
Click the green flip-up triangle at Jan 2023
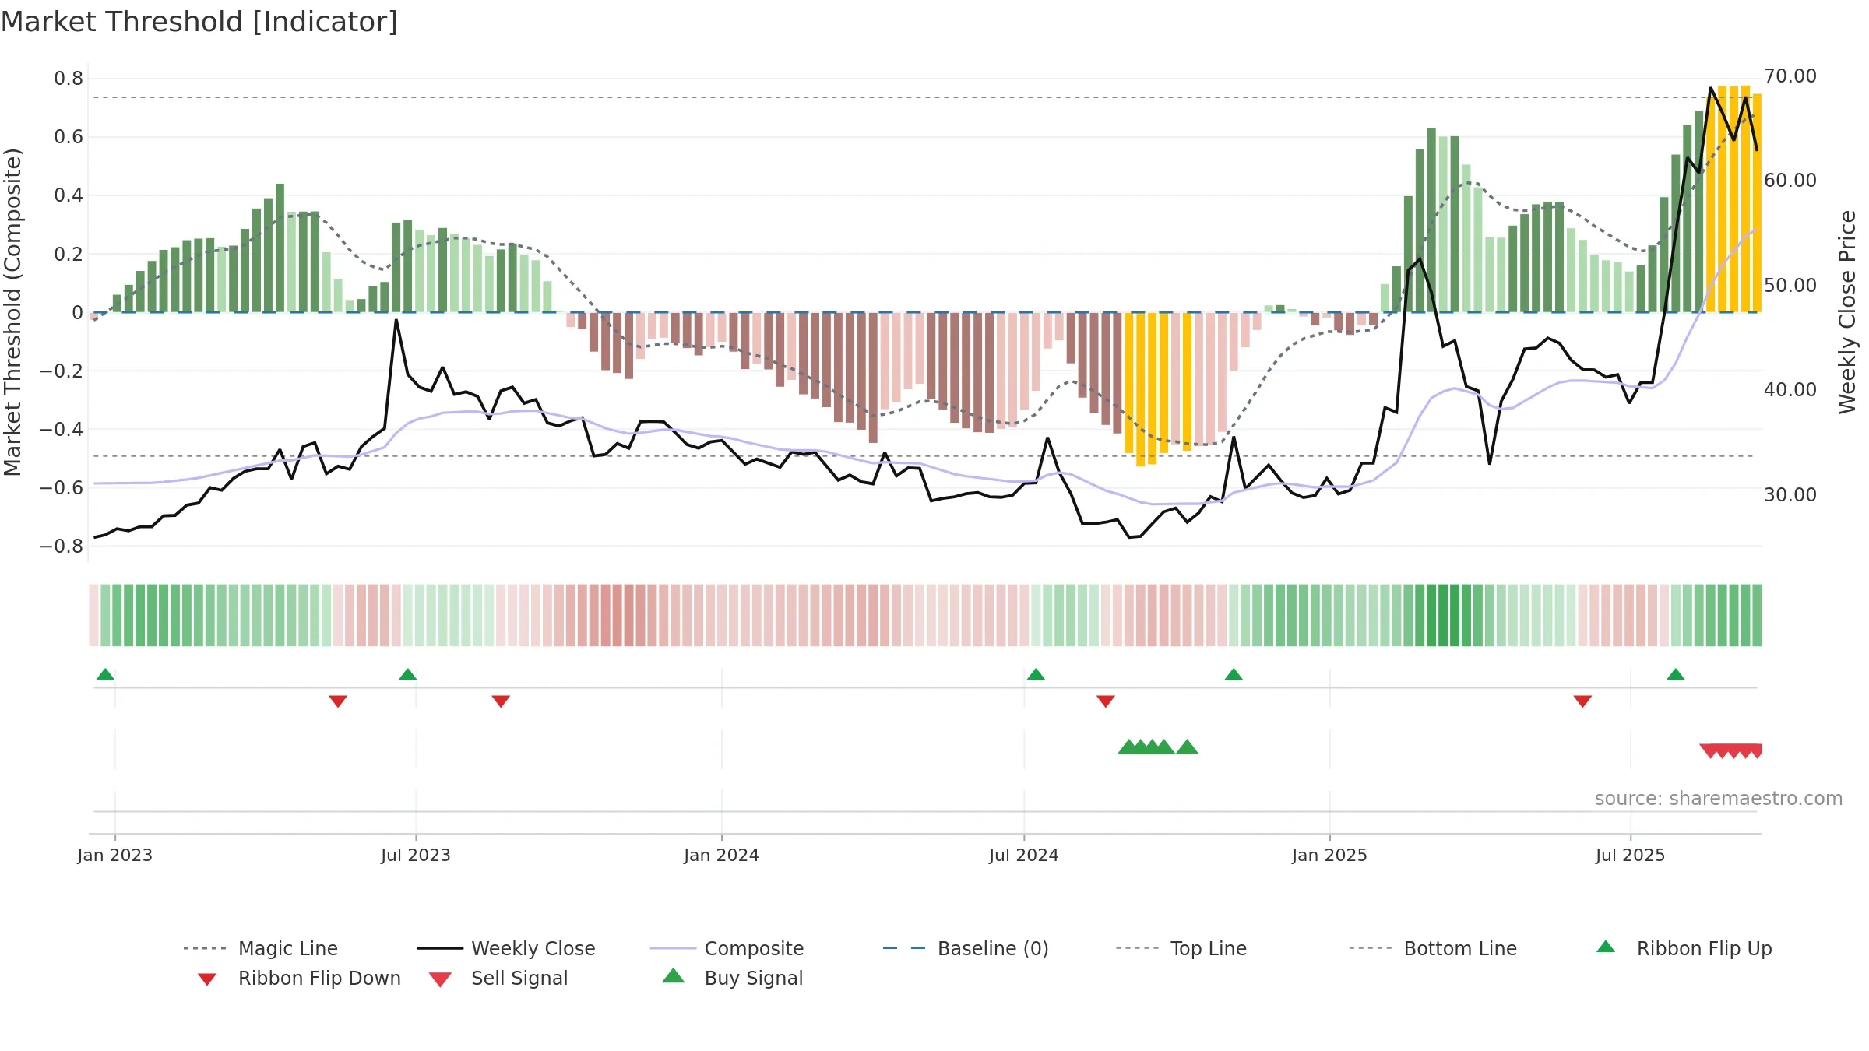tap(105, 674)
